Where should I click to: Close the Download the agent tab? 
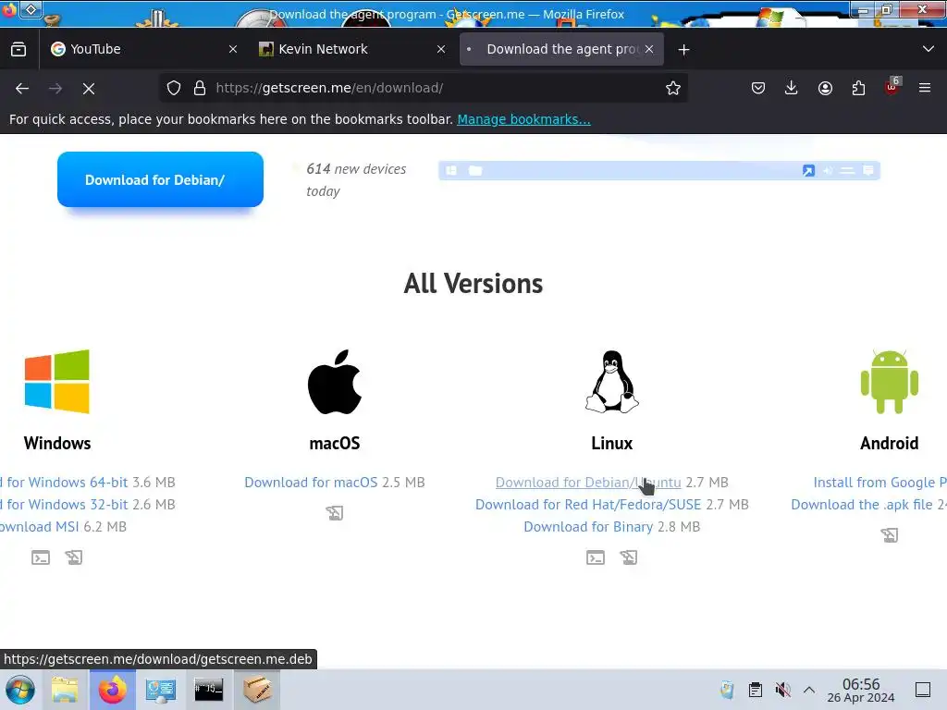click(649, 50)
